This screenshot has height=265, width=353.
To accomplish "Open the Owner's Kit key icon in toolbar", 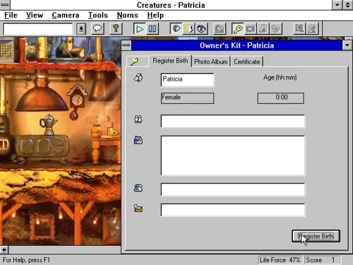I will tap(238, 29).
